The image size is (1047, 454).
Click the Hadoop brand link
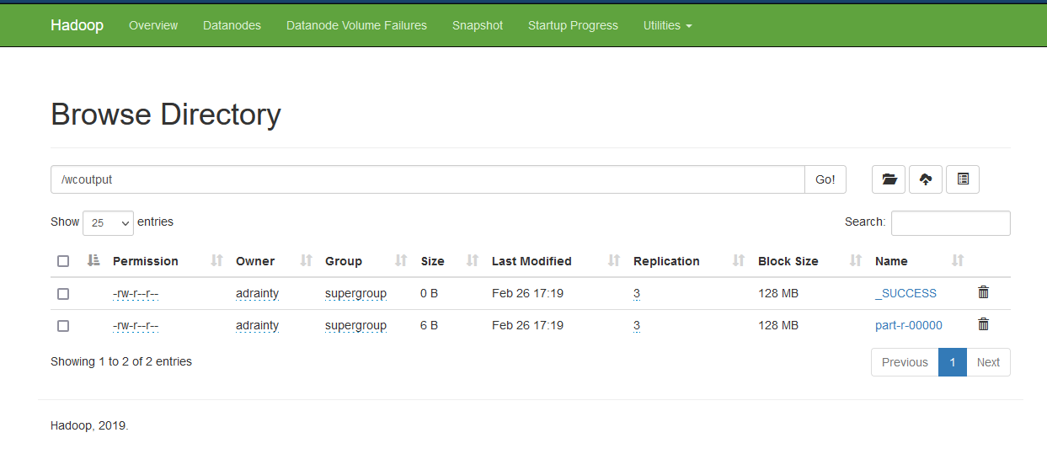77,25
